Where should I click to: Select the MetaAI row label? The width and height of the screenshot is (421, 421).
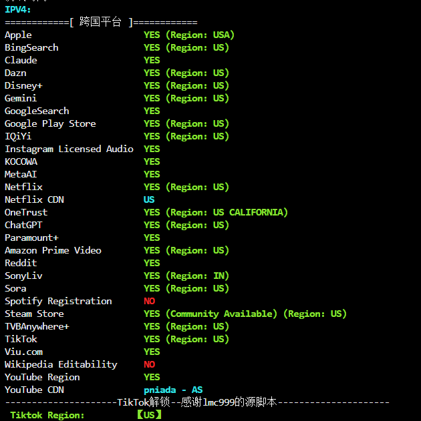[x=21, y=175]
